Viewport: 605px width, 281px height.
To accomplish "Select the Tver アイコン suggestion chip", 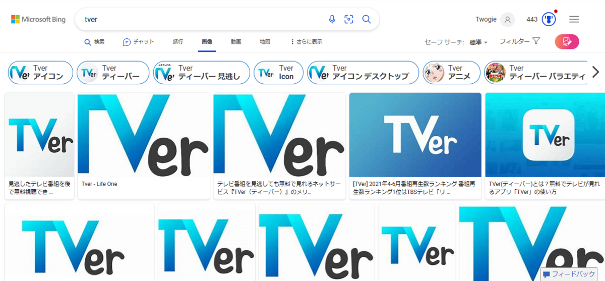I will coord(40,72).
